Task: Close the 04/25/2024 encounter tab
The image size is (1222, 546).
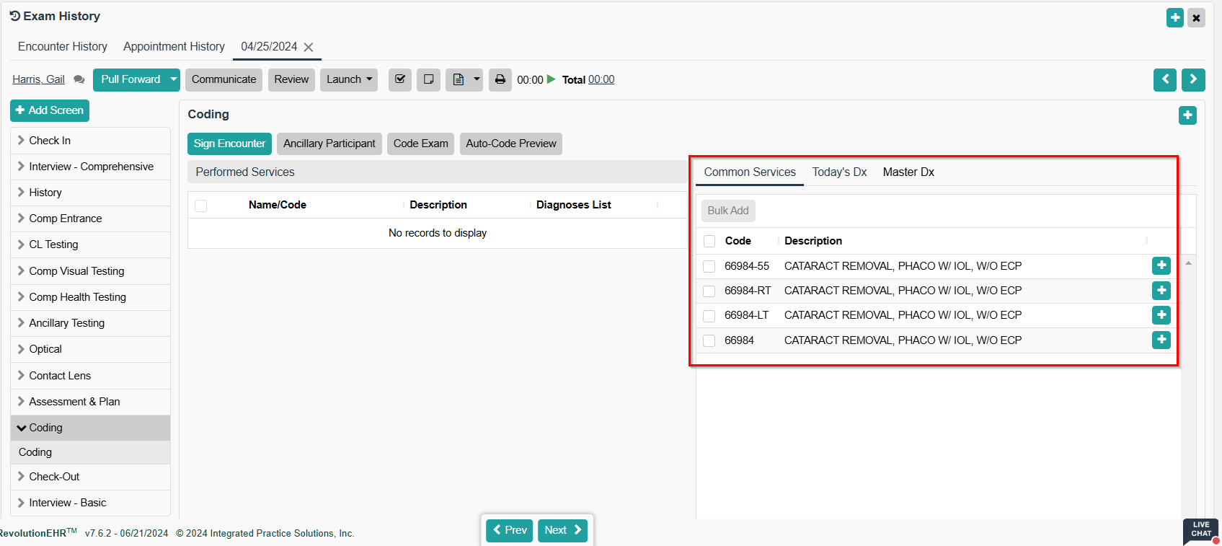Action: (309, 47)
